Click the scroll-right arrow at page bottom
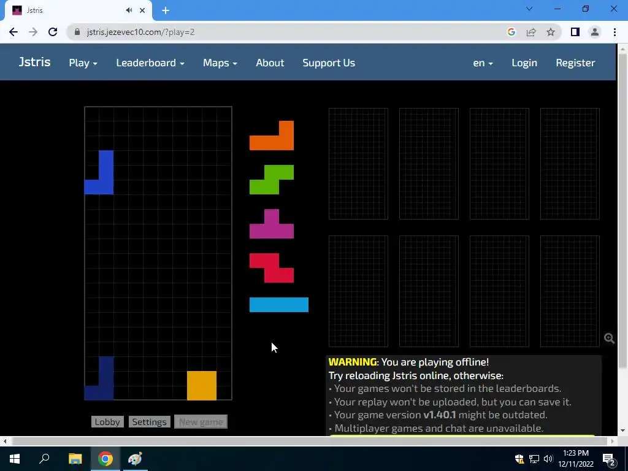Image resolution: width=628 pixels, height=471 pixels. [613, 441]
